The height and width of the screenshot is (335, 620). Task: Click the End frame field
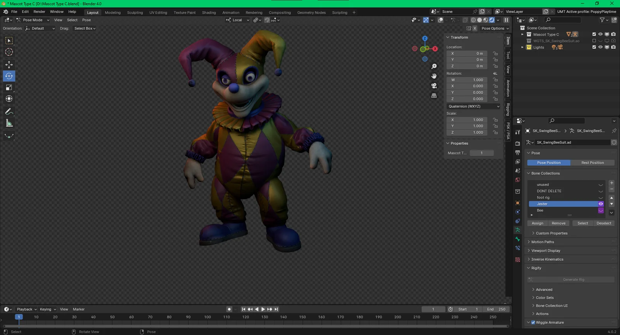(x=496, y=309)
